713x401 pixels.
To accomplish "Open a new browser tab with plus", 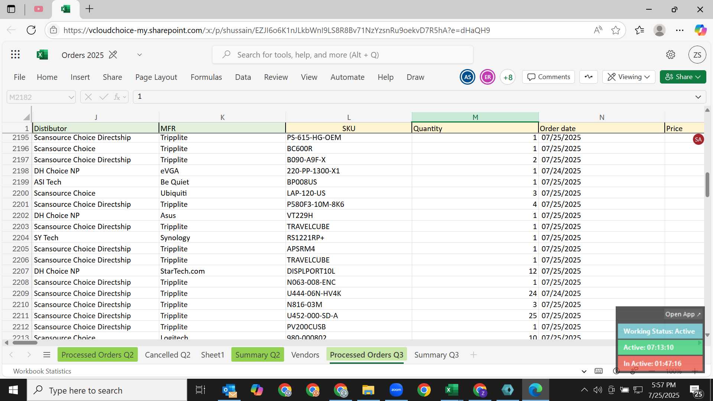I will 89,9.
